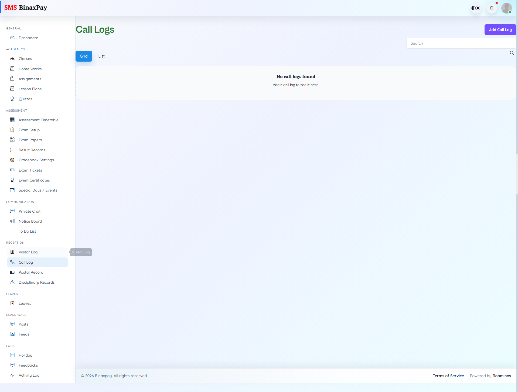The width and height of the screenshot is (518, 392).
Task: Click inside the Search field
Action: 461,43
